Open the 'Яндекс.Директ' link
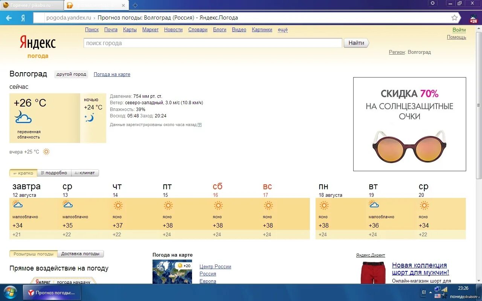This screenshot has height=301, width=482. (x=371, y=255)
